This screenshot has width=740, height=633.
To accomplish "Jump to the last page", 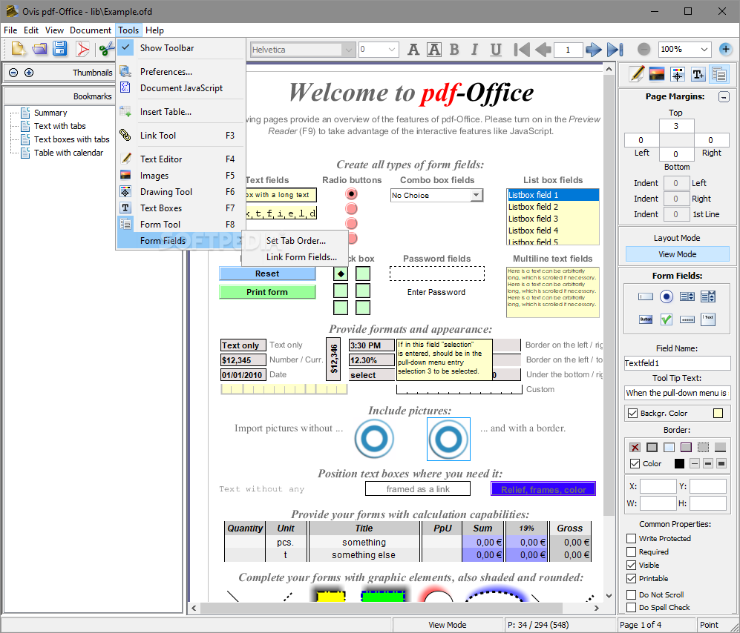I will coord(615,50).
